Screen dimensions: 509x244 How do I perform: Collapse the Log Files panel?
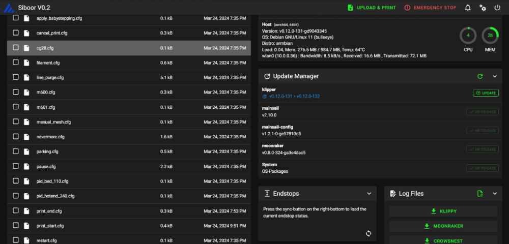495,194
